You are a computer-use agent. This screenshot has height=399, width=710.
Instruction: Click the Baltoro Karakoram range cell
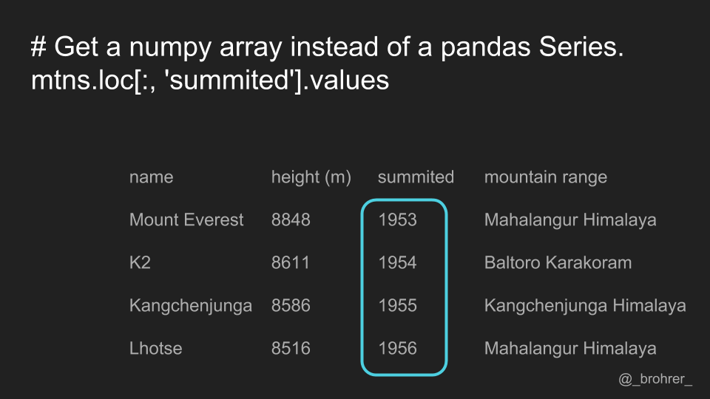coord(558,262)
